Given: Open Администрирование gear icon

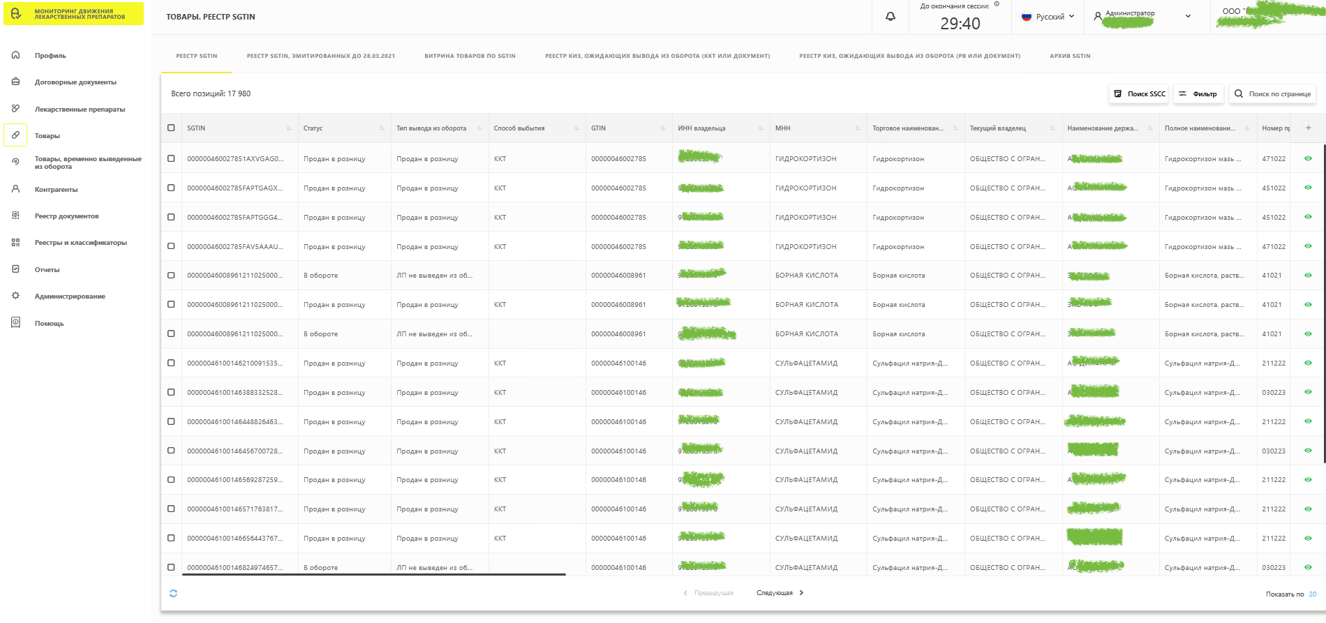Looking at the screenshot, I should tap(15, 296).
